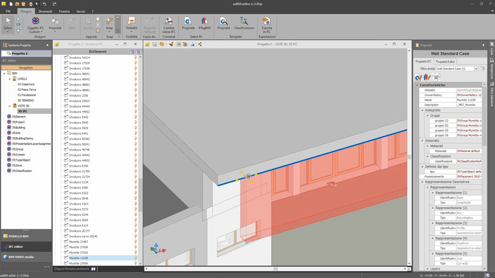Viewport: 495px width, 278px height.
Task: Select the IfcBuildingStorey item in the Navigator
Action: coord(23,138)
